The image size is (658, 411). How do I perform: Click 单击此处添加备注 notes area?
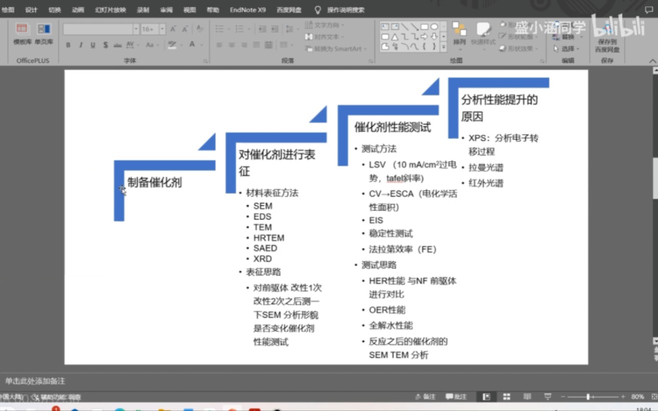click(x=35, y=381)
